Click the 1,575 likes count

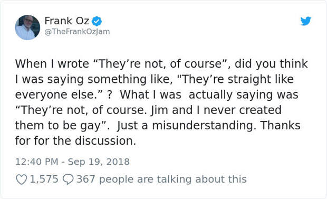click(44, 179)
